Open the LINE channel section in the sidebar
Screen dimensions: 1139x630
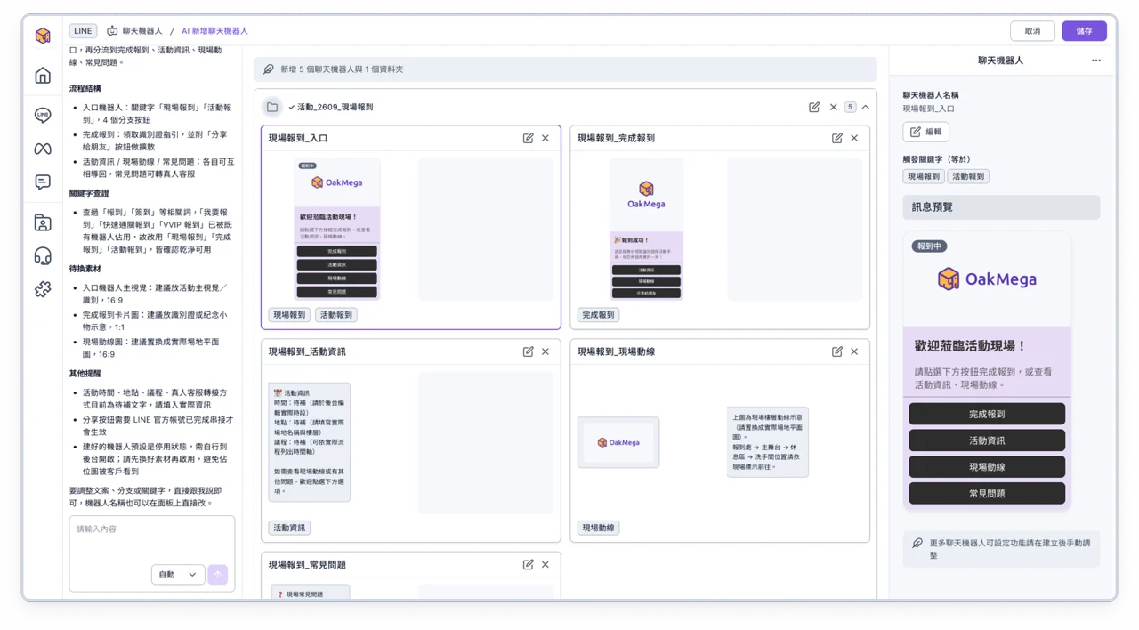coord(43,115)
